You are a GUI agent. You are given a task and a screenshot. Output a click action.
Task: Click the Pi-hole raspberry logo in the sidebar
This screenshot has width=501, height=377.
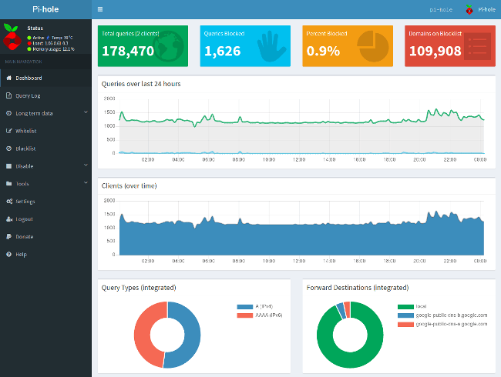[12, 36]
